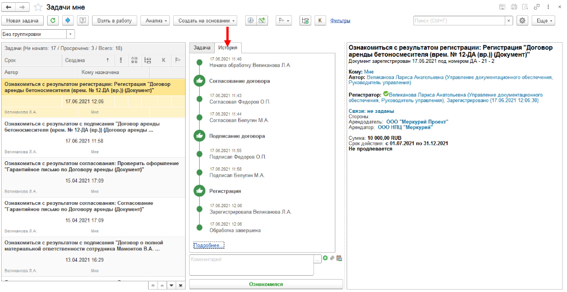Jump to the last task with bottom arrow

click(181, 285)
